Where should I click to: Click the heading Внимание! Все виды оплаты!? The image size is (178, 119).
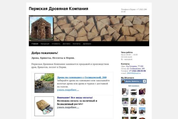(75, 98)
